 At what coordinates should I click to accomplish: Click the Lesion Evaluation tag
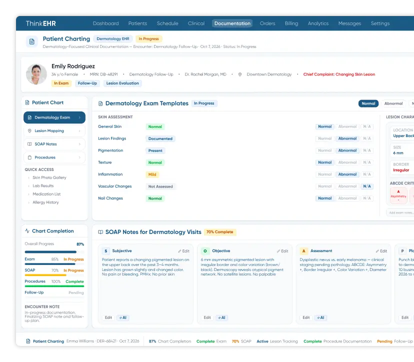click(122, 83)
